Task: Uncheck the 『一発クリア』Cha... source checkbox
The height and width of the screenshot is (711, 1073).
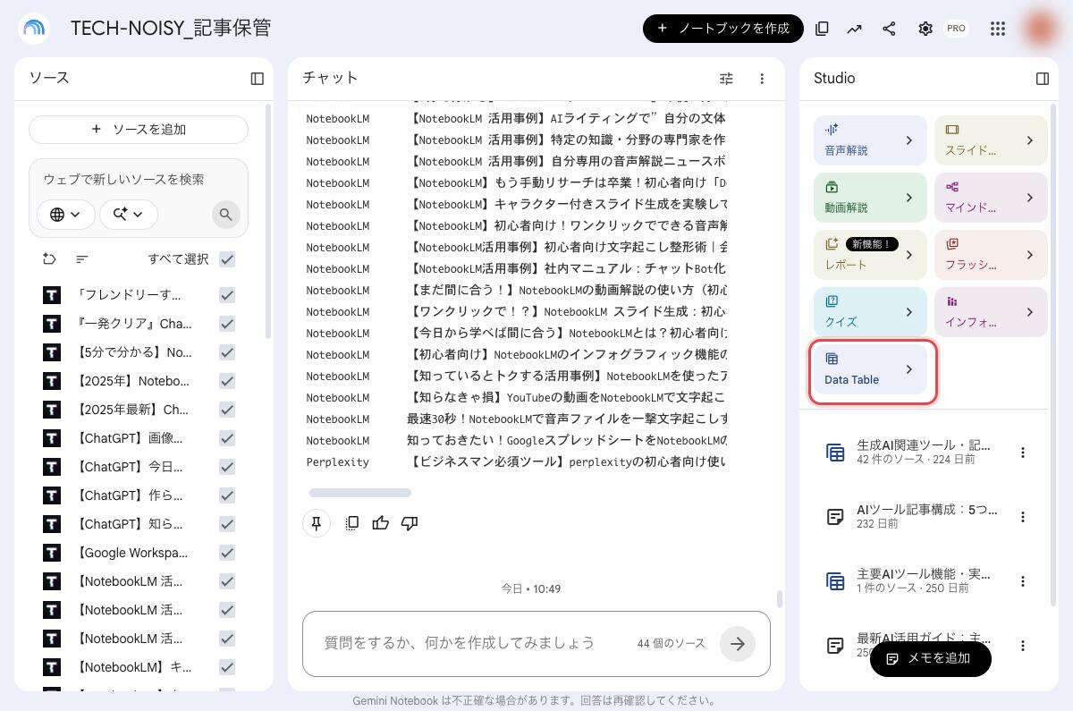Action: tap(227, 324)
